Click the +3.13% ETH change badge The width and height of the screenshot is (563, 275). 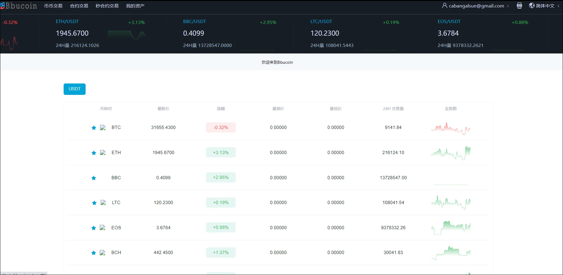tap(221, 153)
